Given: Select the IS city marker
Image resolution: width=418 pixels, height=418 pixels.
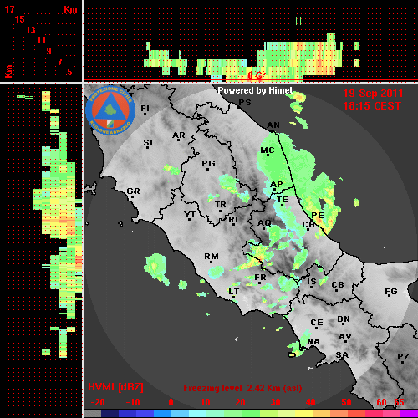Looking at the screenshot, I should (x=311, y=287).
